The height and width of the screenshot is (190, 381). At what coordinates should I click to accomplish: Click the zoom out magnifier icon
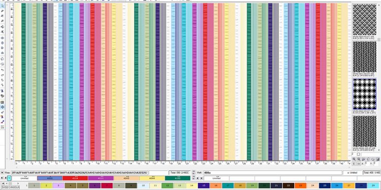click(x=359, y=159)
